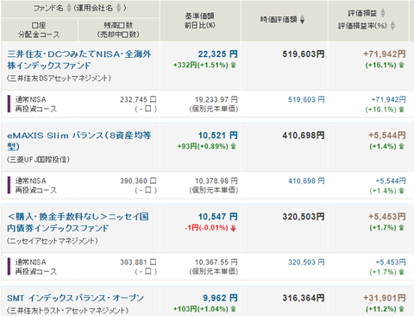Click the 10,367.55 円 unit cost value
Viewport: 414px width, 316px height.
(216, 262)
